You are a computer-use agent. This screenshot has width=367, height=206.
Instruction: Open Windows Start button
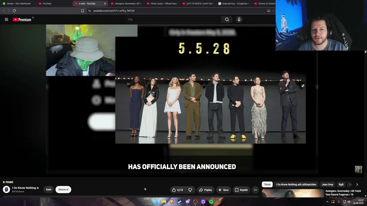(156, 202)
